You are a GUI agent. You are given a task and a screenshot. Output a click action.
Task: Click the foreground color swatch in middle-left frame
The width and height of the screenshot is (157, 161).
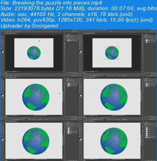(x=2, y=95)
